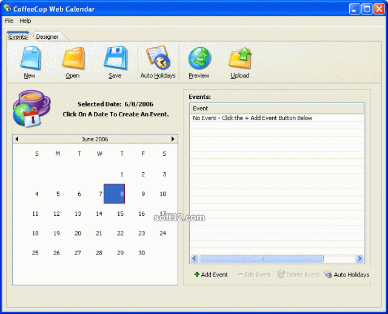Select June 15 on the calendar

(120, 213)
